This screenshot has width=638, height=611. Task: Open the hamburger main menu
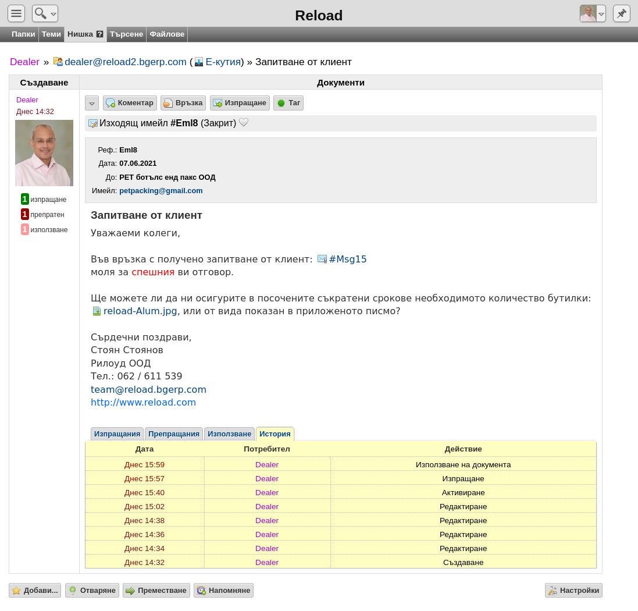point(16,13)
